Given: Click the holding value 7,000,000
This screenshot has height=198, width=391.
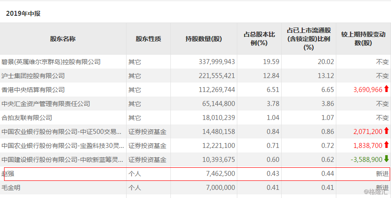Looking at the screenshot, I should coord(221,188).
